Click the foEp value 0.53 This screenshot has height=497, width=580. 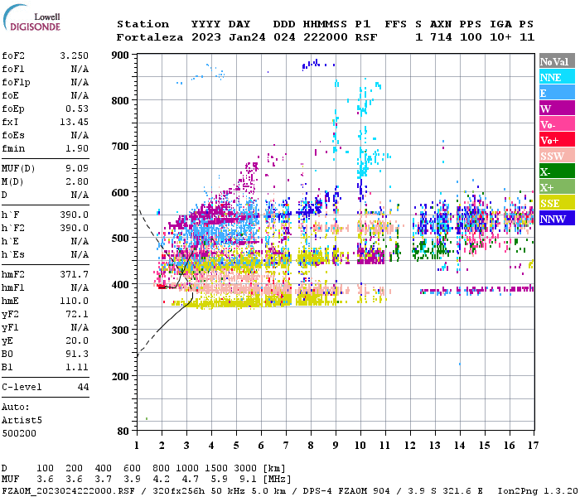point(77,109)
